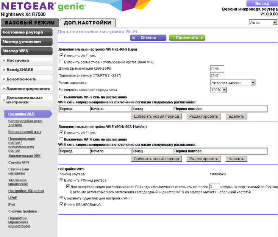The width and height of the screenshot is (278, 237).
Task: Open Служба VPN link
Action: click(19, 162)
